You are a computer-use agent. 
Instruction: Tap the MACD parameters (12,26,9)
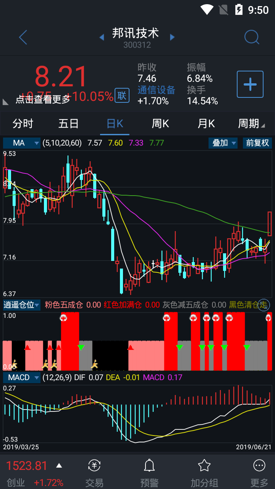pos(57,377)
